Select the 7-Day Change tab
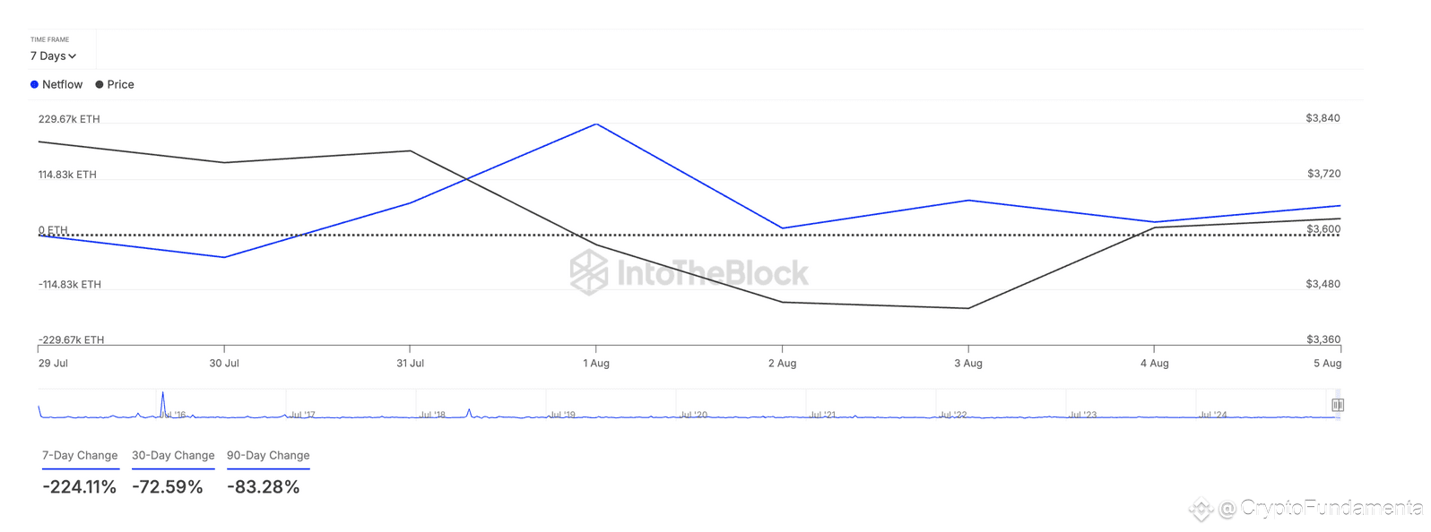The height and width of the screenshot is (532, 1431). coord(80,456)
